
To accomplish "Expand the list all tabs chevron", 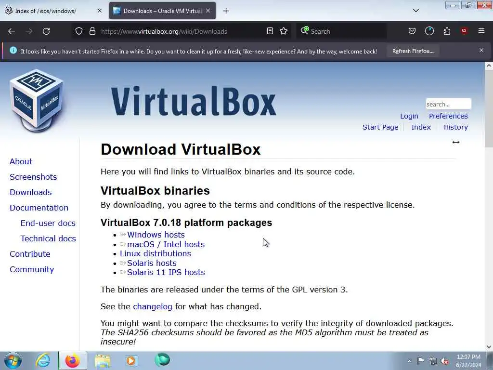I will pos(415,11).
